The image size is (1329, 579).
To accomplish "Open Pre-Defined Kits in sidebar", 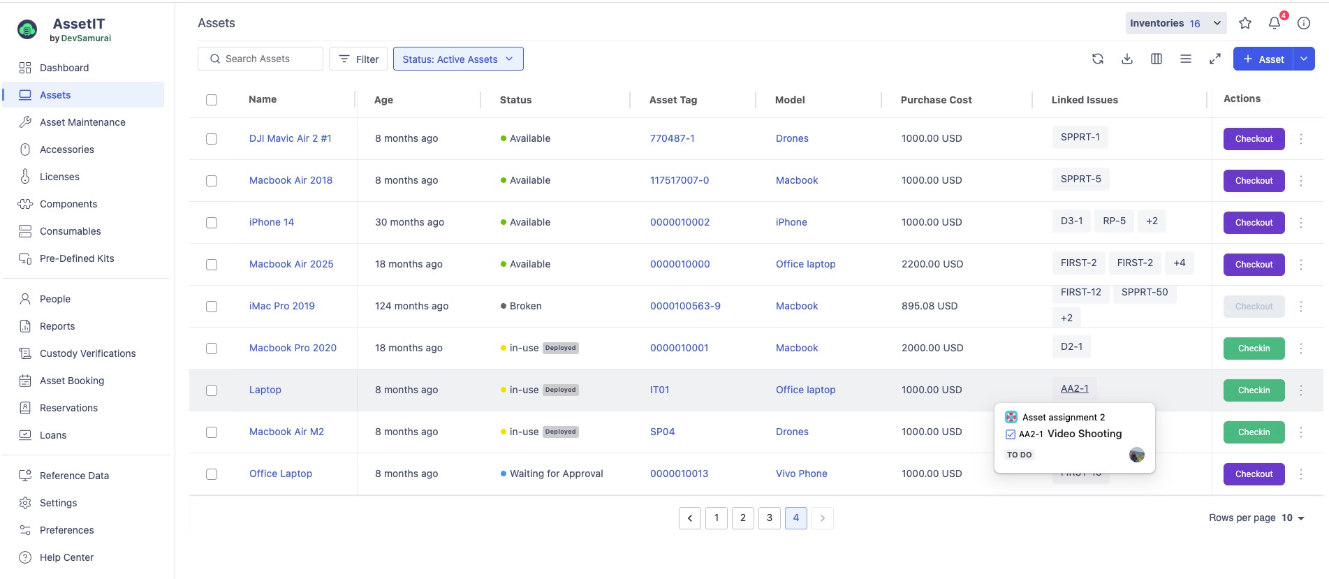I will tap(77, 258).
